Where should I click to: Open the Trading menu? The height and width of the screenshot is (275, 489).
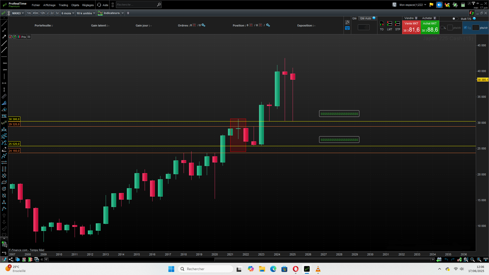[x=63, y=5]
